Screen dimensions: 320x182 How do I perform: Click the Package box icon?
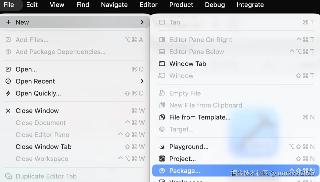pos(162,171)
